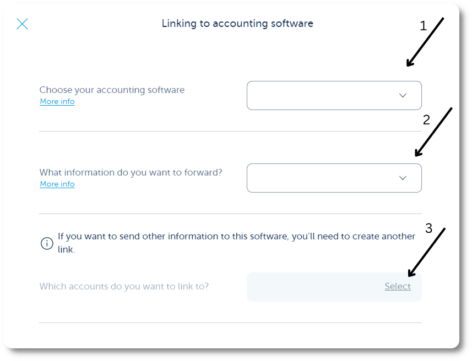The height and width of the screenshot is (361, 472).
Task: Open More info under Choose your accounting software
Action: point(57,102)
